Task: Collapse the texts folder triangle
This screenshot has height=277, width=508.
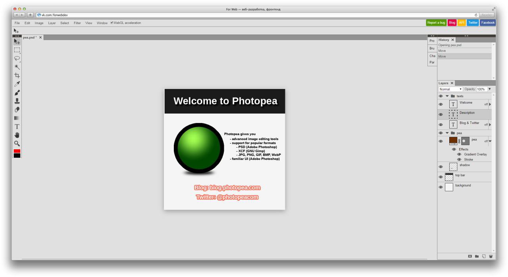Action: pos(447,96)
